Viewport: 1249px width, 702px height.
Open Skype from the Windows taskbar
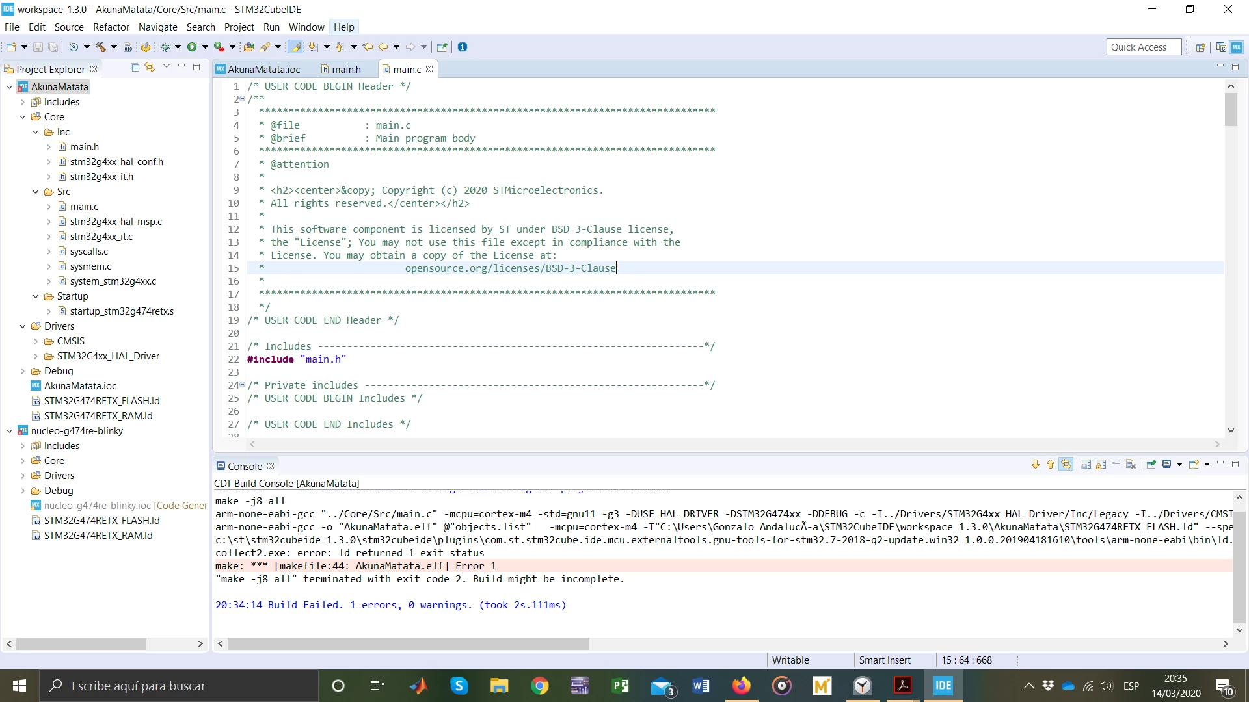pyautogui.click(x=459, y=686)
